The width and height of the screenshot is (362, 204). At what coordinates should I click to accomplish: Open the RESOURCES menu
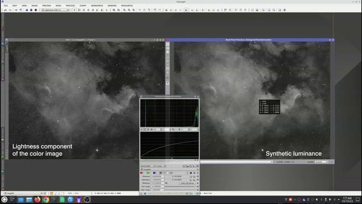point(127,6)
